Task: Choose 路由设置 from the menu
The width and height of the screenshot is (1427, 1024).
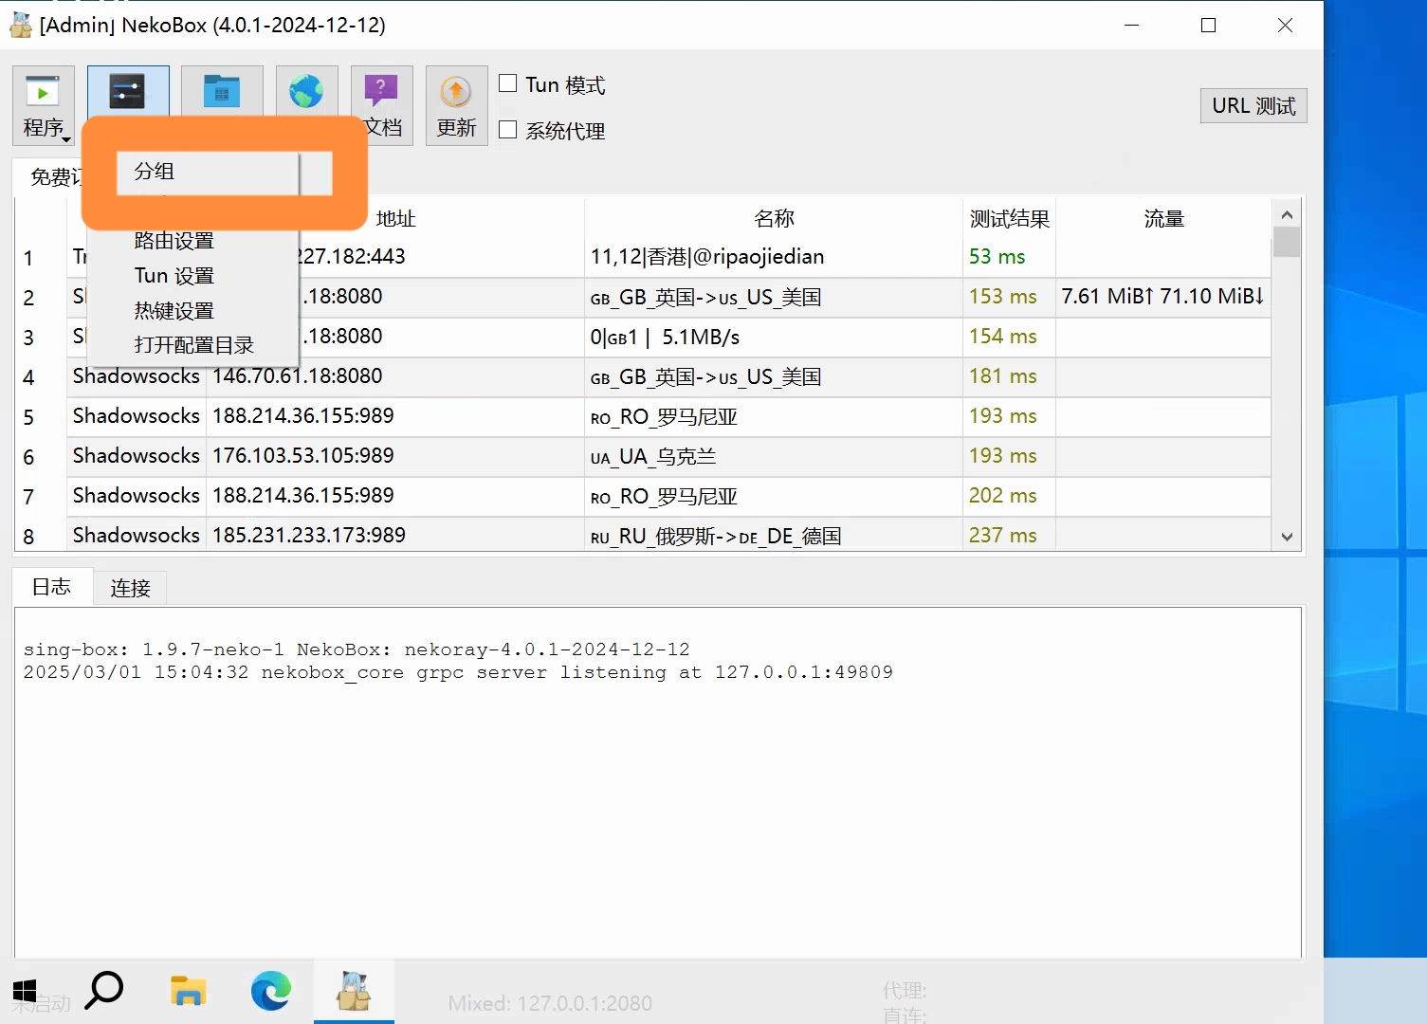Action: point(174,241)
